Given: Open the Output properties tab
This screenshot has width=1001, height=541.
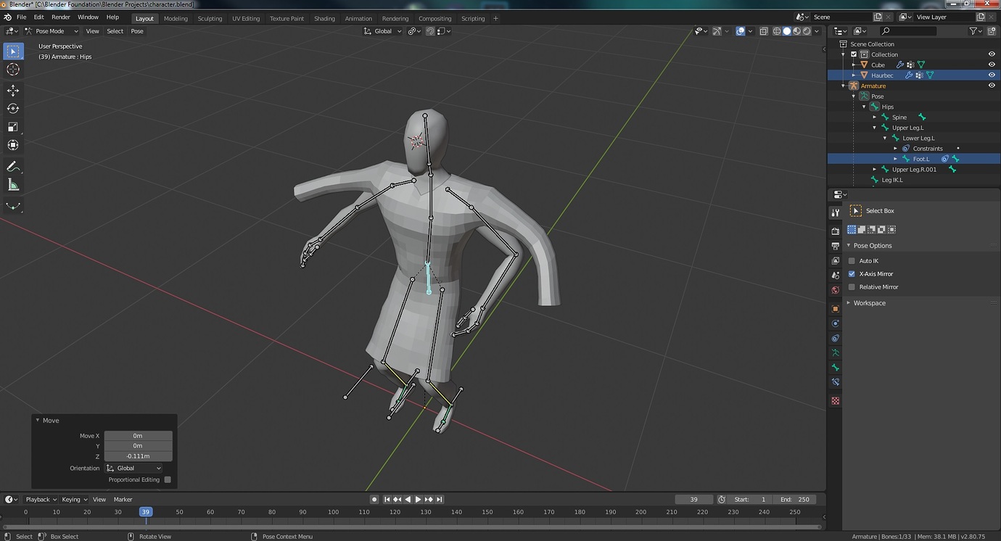Looking at the screenshot, I should [x=836, y=246].
